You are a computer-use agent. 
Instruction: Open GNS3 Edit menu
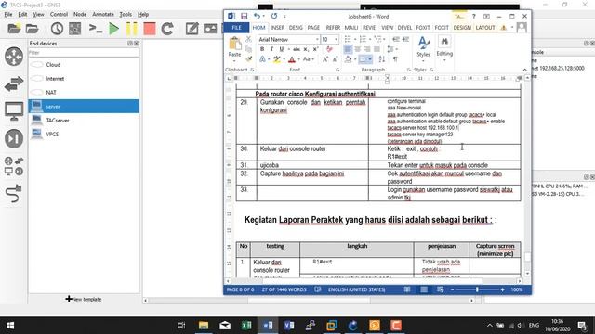click(22, 15)
